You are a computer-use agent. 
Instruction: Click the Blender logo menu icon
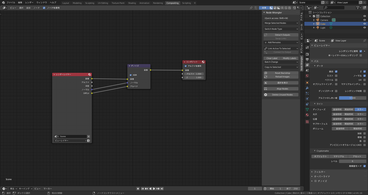[x=3, y=2]
